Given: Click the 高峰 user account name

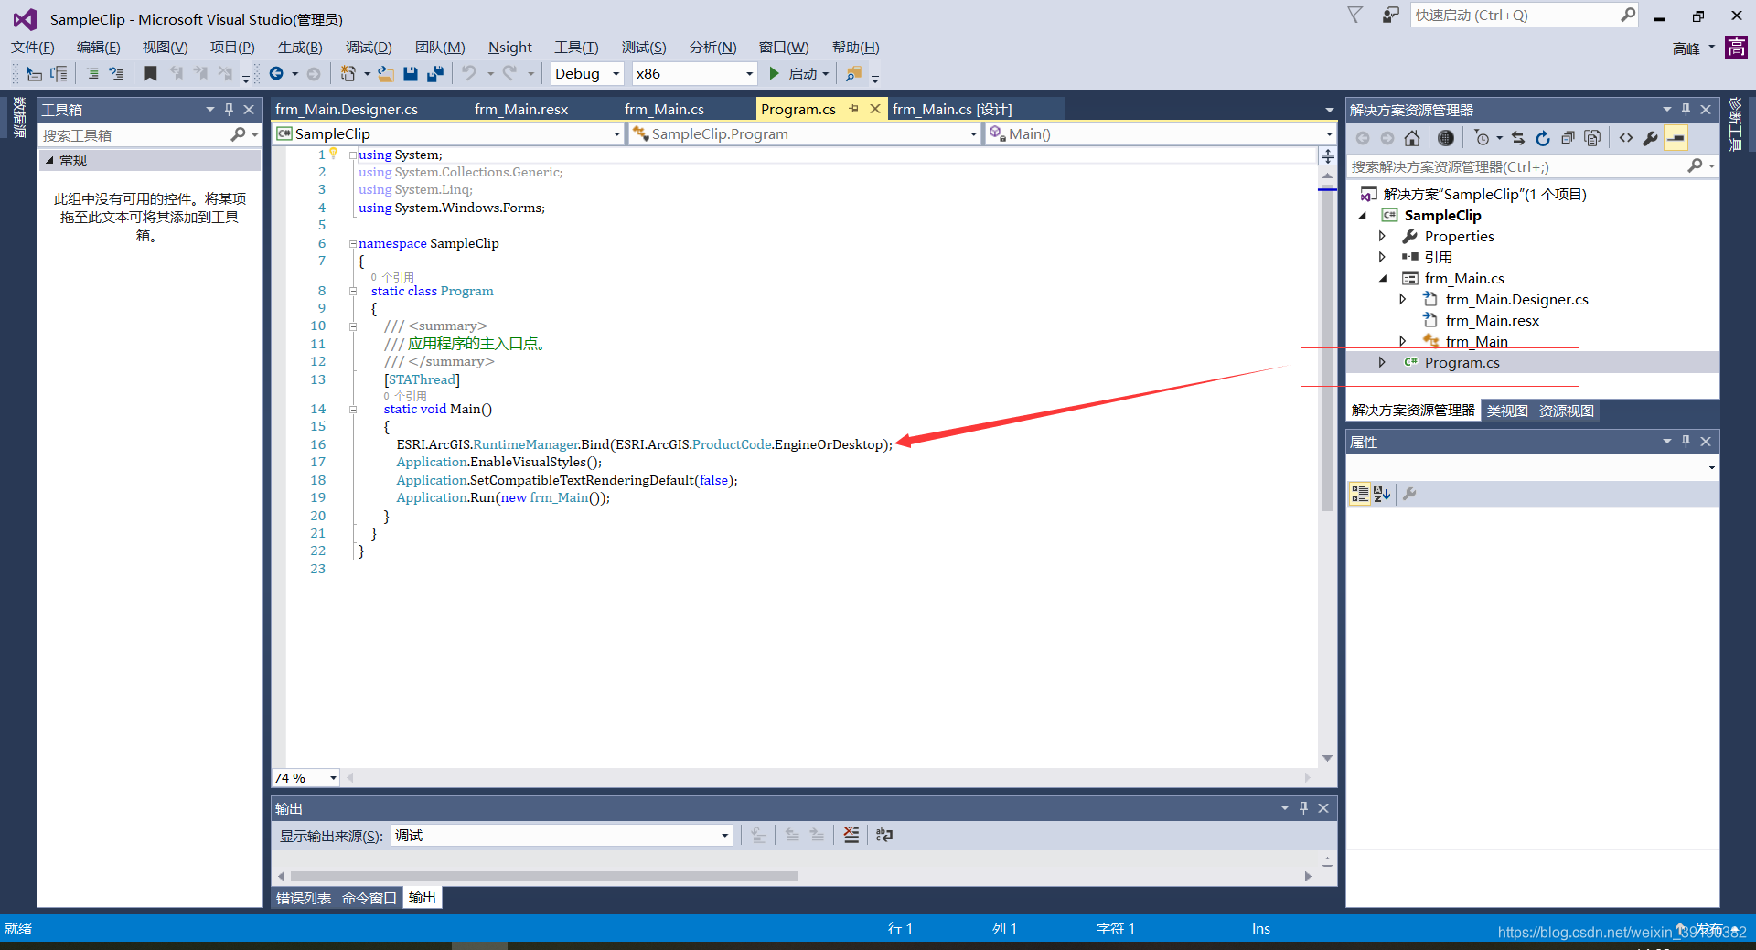Looking at the screenshot, I should 1686,48.
